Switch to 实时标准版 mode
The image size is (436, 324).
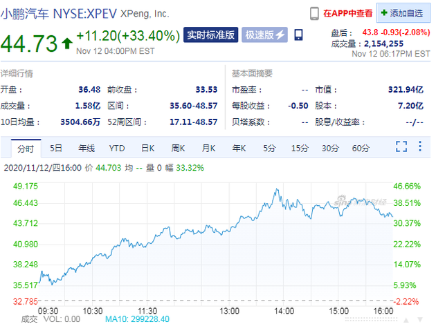pyautogui.click(x=211, y=35)
